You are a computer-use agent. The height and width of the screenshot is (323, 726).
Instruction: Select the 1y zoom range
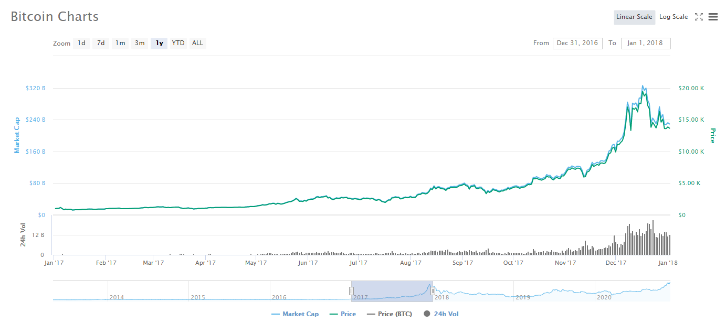[x=159, y=43]
